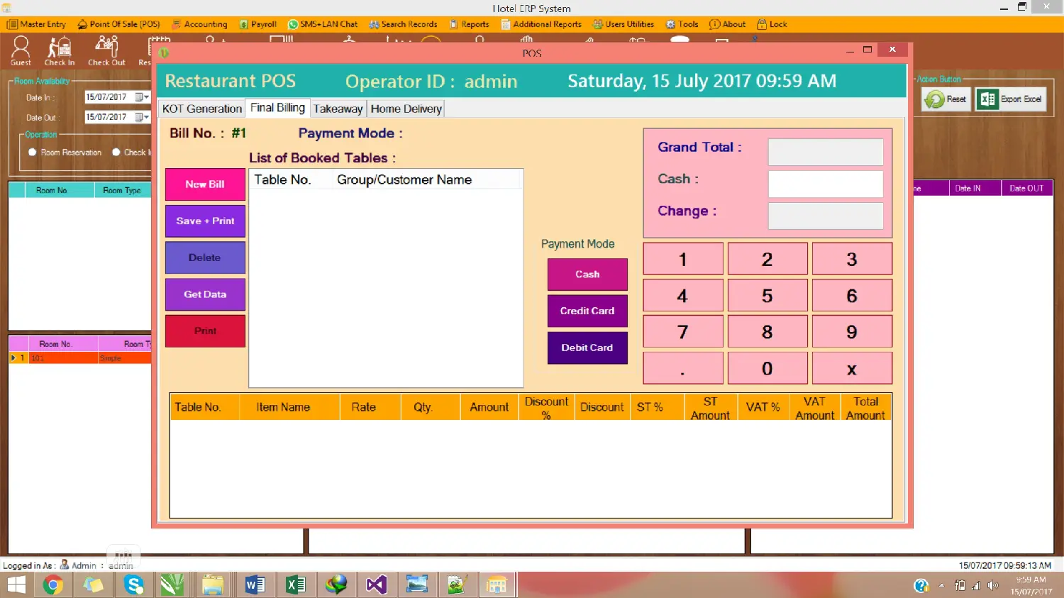Tap keypad number 4
Viewport: 1064px width, 598px height.
(683, 295)
